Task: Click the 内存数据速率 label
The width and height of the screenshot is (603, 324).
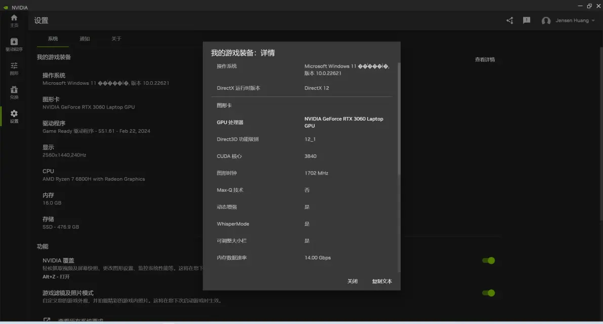Action: click(232, 258)
